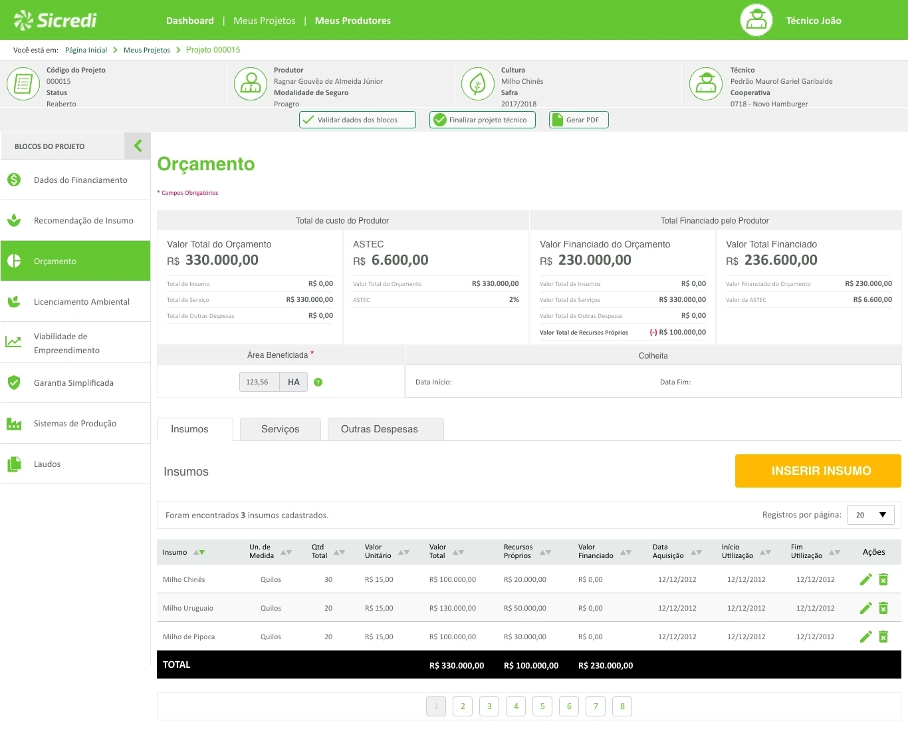Viewport: 908px width, 739px height.
Task: Switch to the Serviços tab
Action: click(281, 429)
